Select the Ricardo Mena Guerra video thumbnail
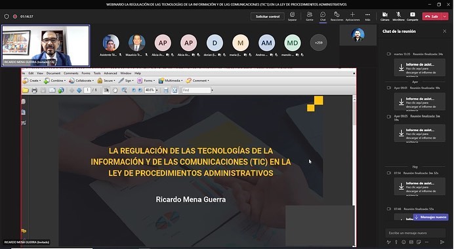The height and width of the screenshot is (249, 456). pos(46,46)
